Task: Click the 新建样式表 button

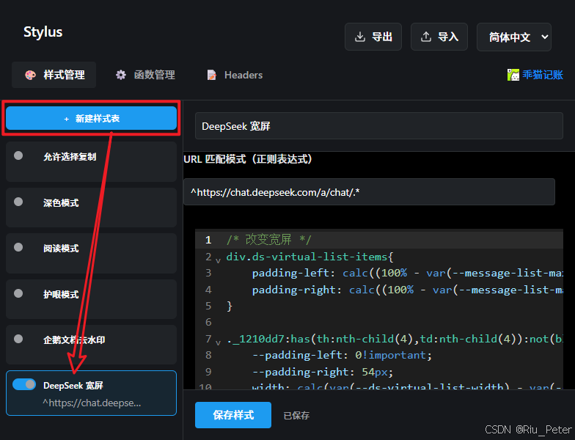Action: [x=91, y=118]
